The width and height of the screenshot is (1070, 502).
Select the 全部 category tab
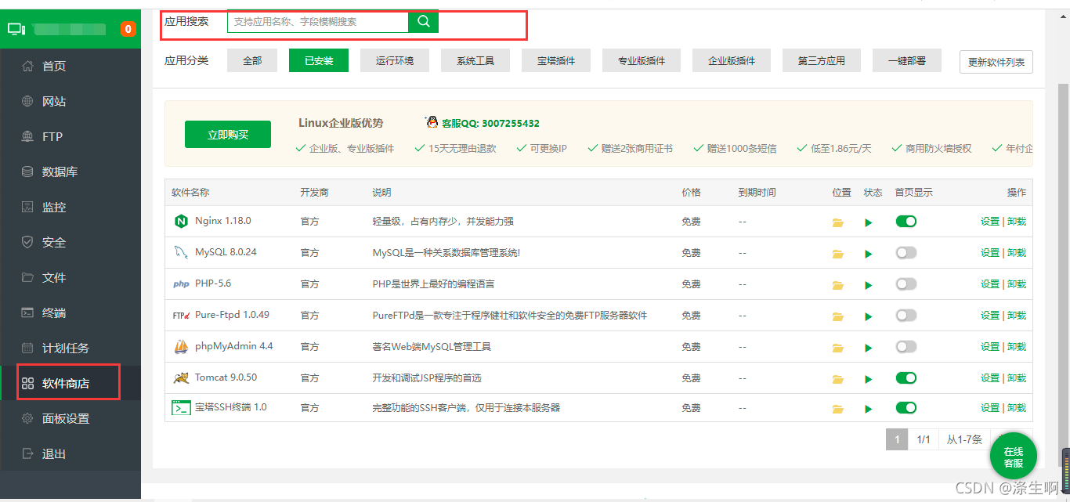pyautogui.click(x=252, y=60)
